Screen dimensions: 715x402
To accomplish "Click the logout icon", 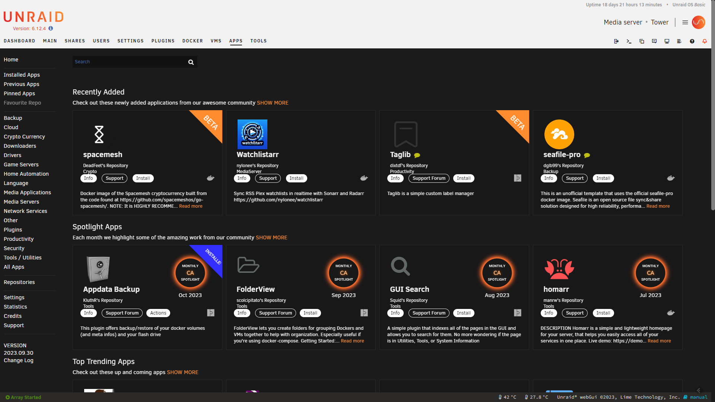I will coord(616,41).
